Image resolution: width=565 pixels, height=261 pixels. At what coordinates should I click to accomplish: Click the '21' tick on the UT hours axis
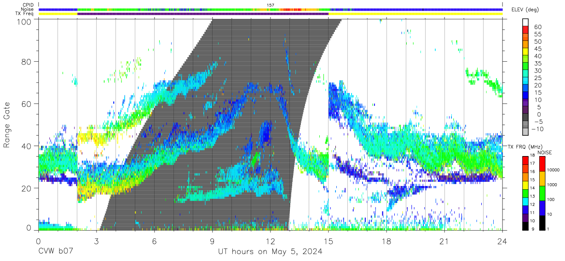tap(444, 241)
